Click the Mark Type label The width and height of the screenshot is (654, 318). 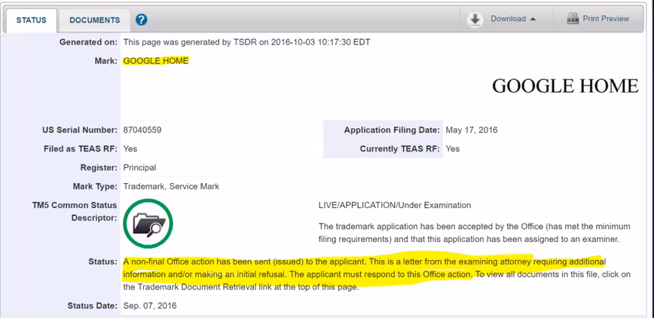point(95,187)
